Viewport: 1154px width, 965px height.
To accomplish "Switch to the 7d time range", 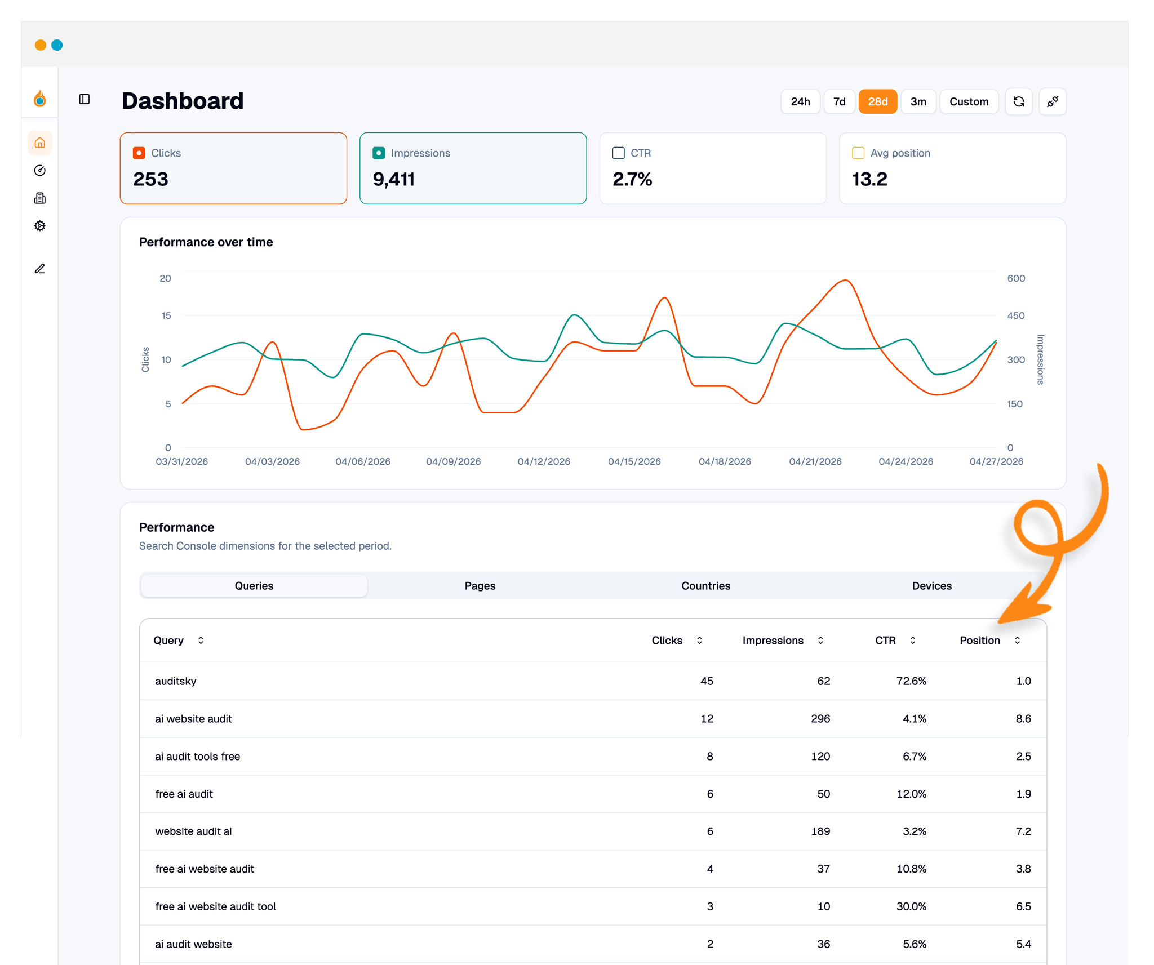I will pos(839,101).
